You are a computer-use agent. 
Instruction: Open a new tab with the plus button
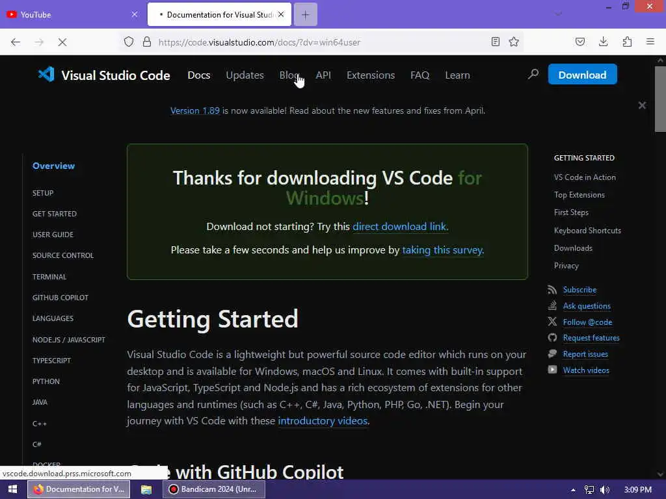(306, 15)
